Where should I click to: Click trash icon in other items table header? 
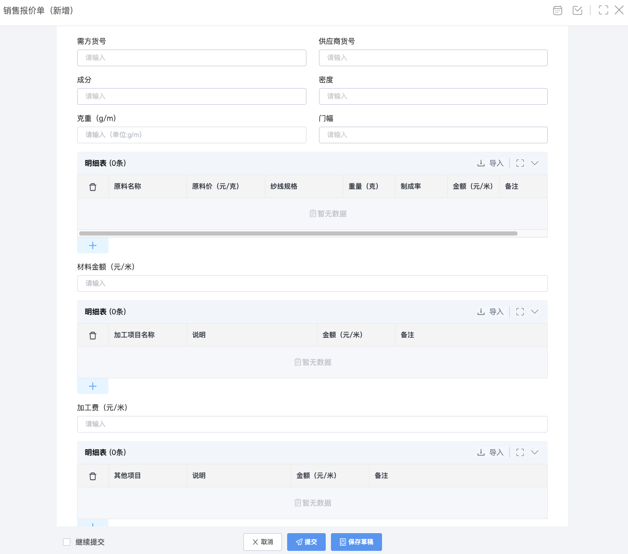point(93,476)
